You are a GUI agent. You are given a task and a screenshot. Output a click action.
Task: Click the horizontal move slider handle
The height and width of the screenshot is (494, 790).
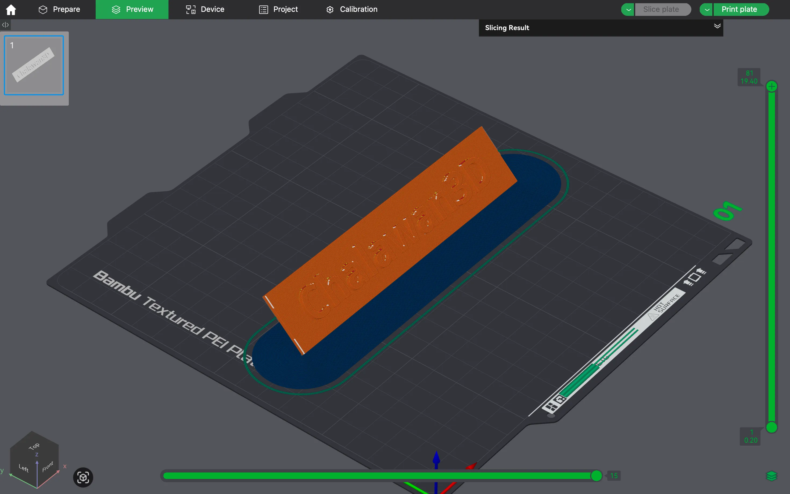coord(596,476)
